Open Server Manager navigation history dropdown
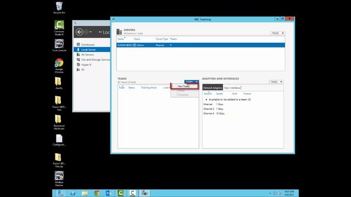 pos(90,32)
